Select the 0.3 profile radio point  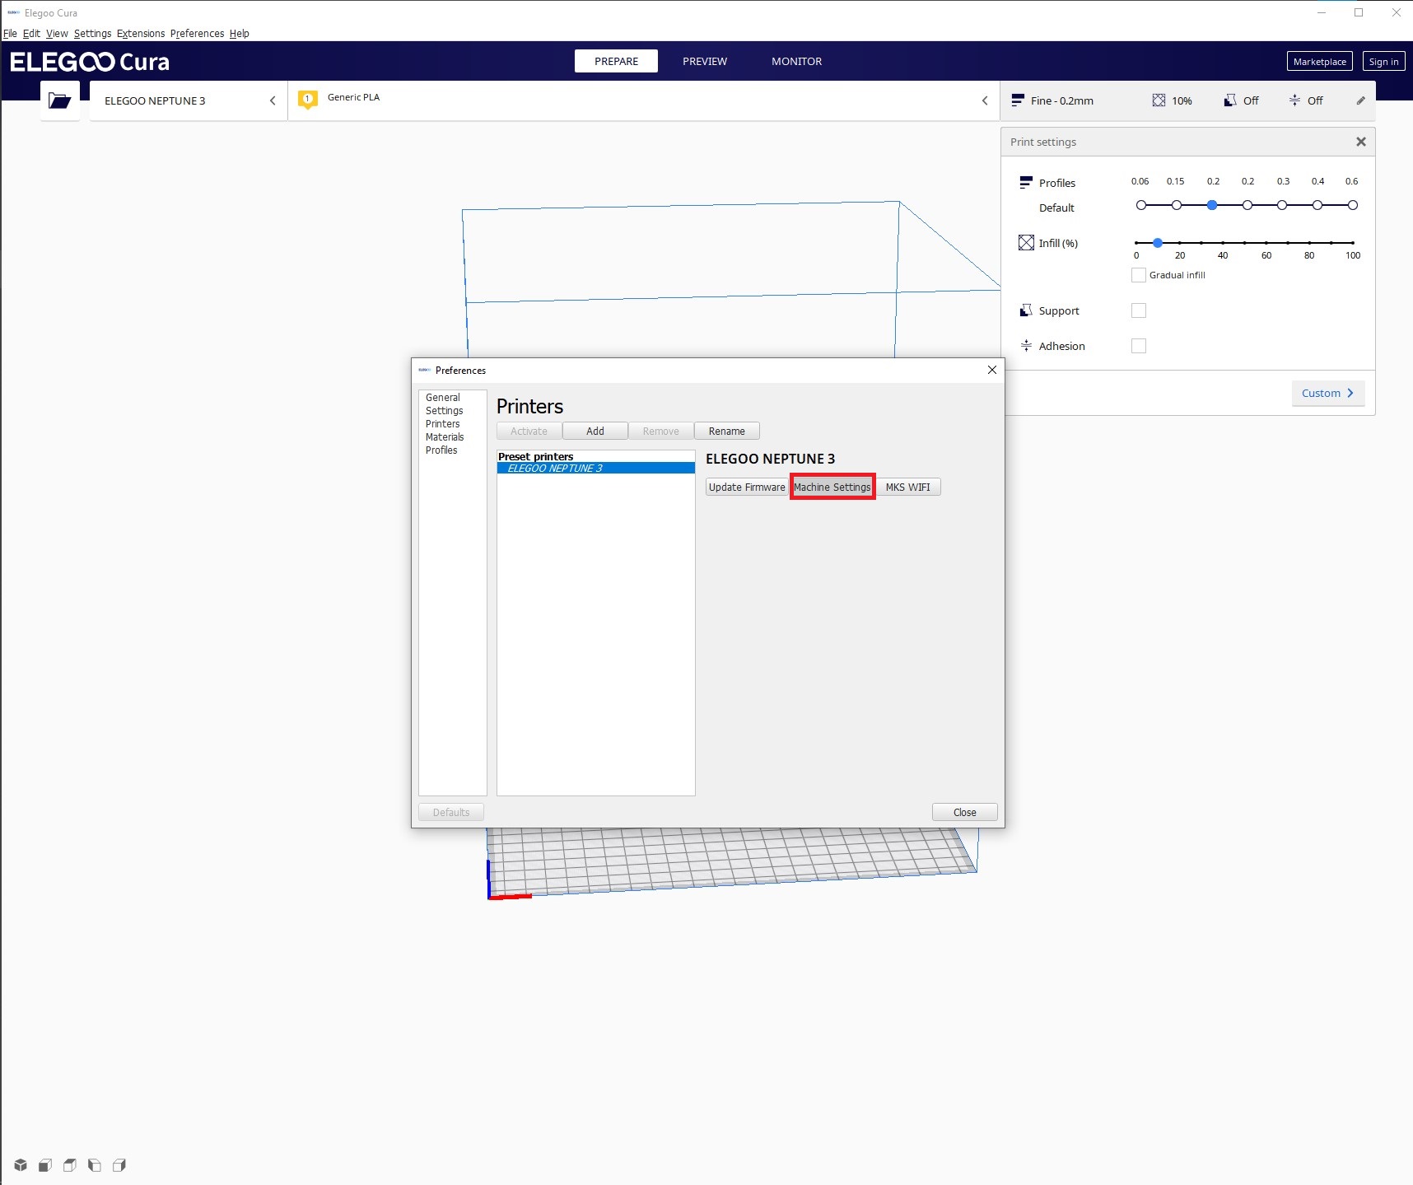pyautogui.click(x=1282, y=205)
